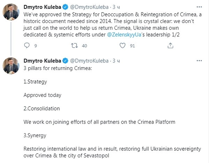Click the Dmytro Kuleba name in the second tweet
This screenshot has width=209, height=163.
(x=42, y=61)
